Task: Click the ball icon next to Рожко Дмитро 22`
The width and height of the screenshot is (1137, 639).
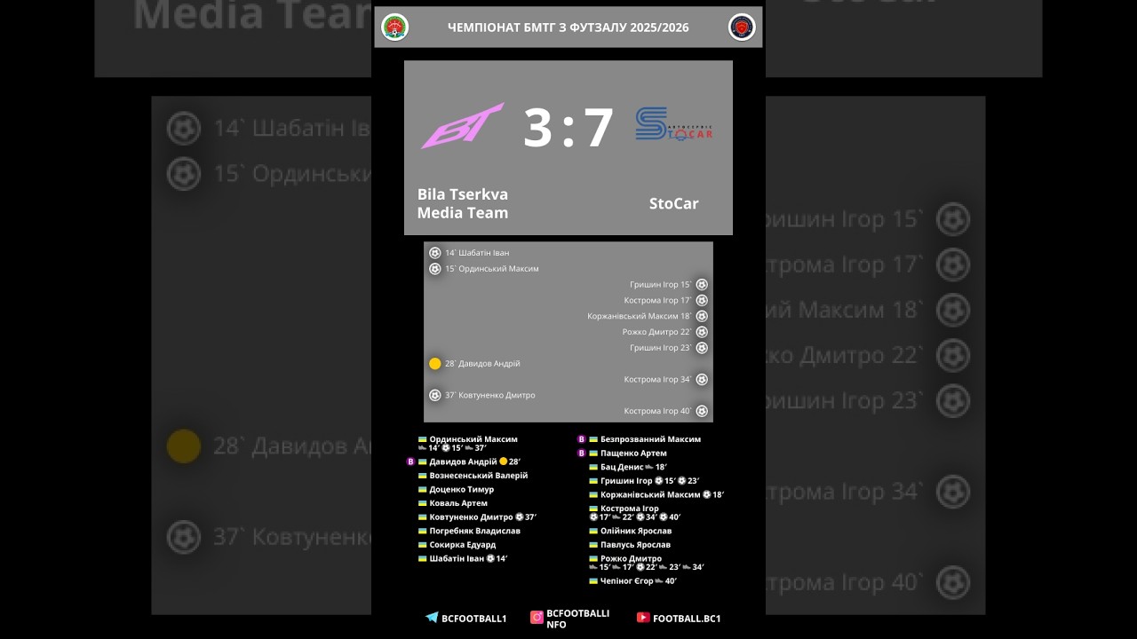Action: pyautogui.click(x=702, y=332)
